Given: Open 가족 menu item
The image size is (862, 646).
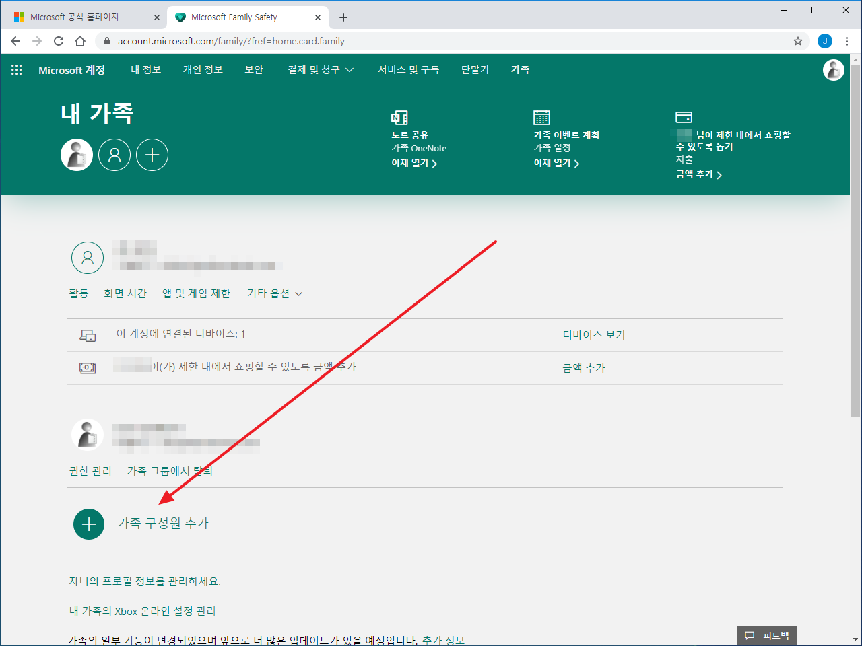Looking at the screenshot, I should coord(520,70).
